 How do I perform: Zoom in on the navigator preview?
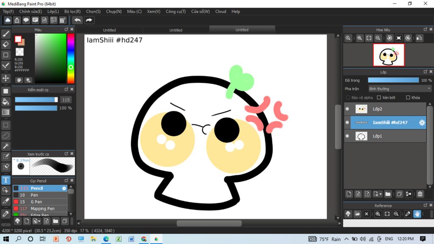click(359, 38)
